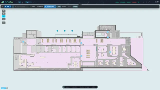Viewport: 160px width, 90px height.
Task: Click the bell icon in header
Action: pyautogui.click(x=17, y=2)
